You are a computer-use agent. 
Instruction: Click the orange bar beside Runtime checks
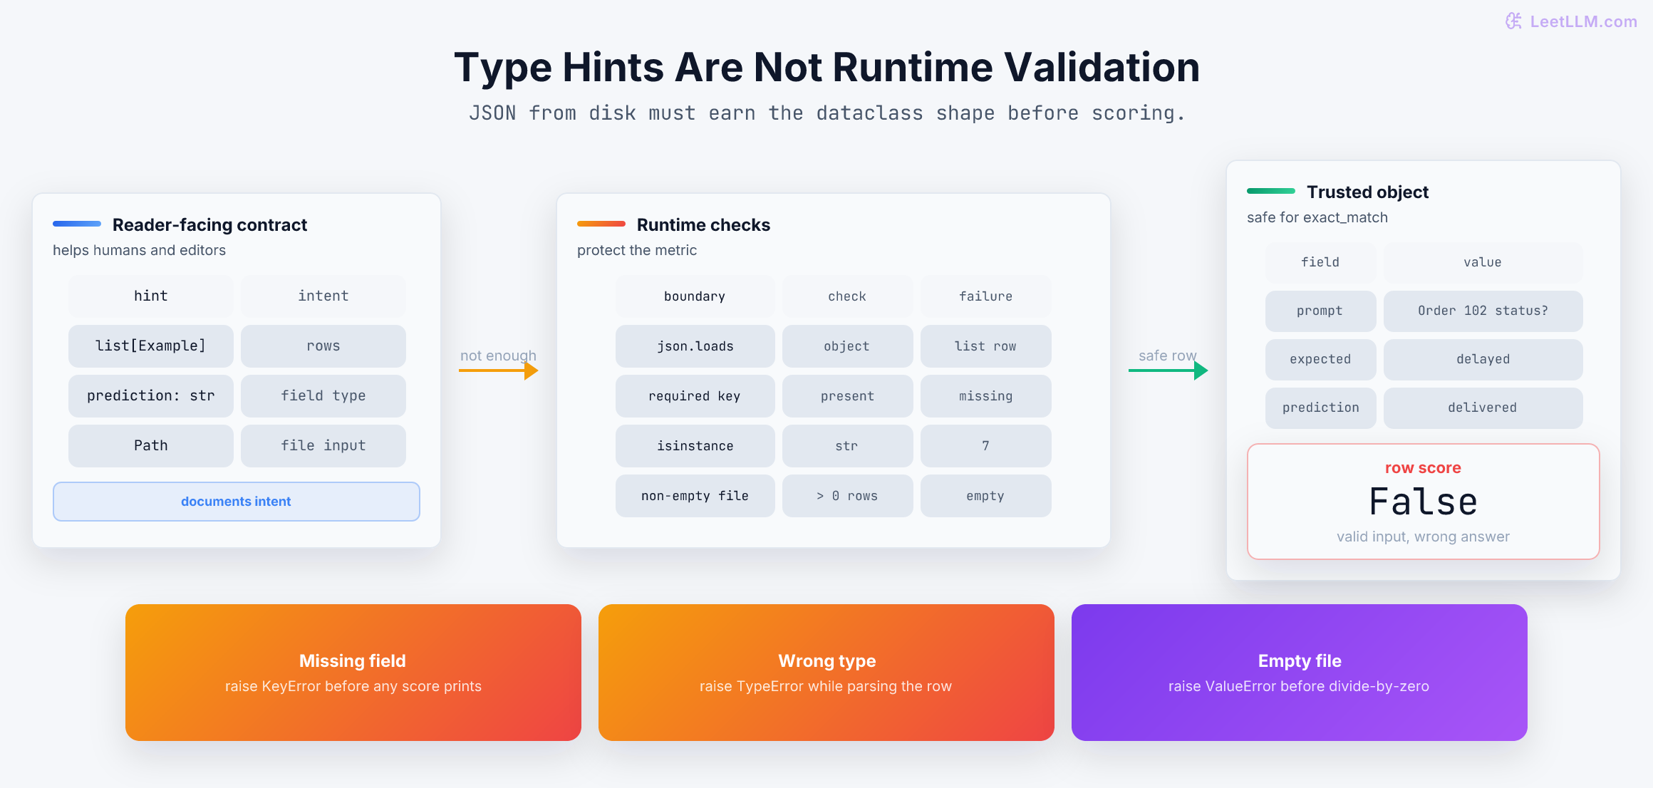point(601,224)
